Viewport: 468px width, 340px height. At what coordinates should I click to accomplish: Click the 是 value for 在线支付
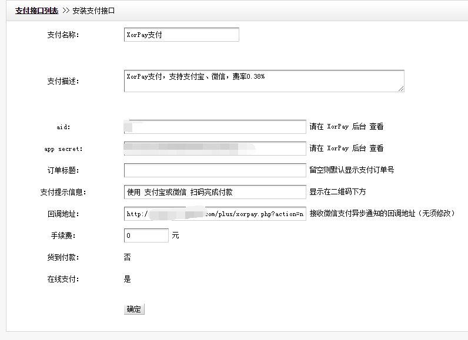tap(128, 279)
